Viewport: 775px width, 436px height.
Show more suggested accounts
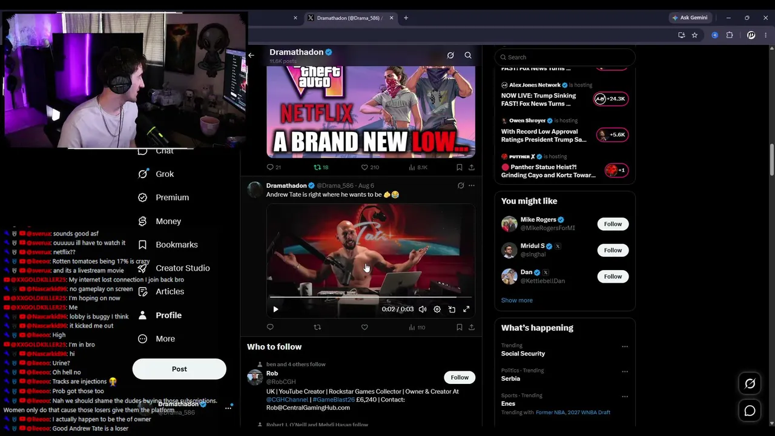[517, 300]
